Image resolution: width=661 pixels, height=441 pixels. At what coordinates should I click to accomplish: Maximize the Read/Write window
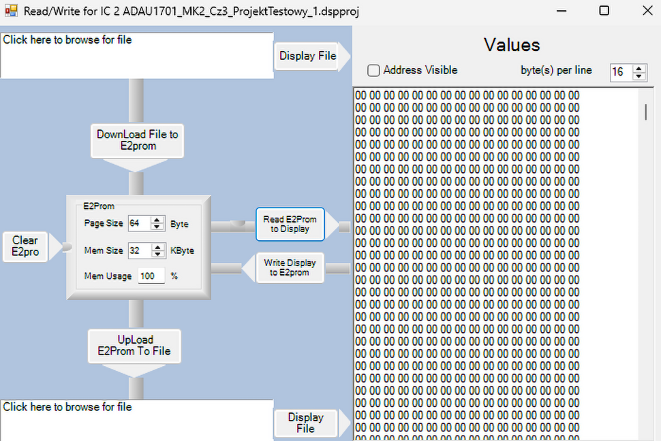[604, 11]
